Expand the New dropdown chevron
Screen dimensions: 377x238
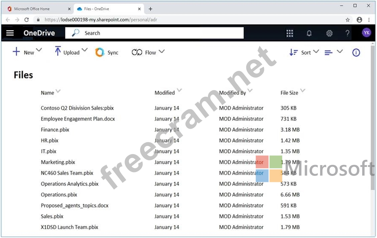[39, 50]
